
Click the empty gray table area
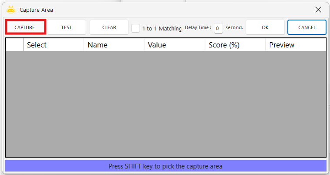click(165, 104)
